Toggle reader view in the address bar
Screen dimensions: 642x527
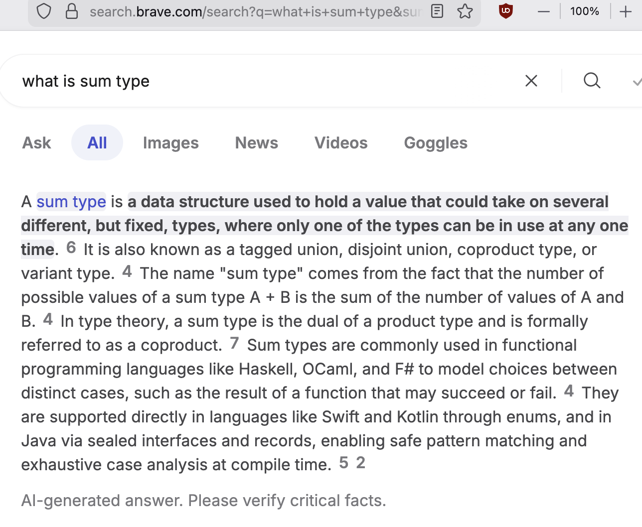(x=437, y=11)
